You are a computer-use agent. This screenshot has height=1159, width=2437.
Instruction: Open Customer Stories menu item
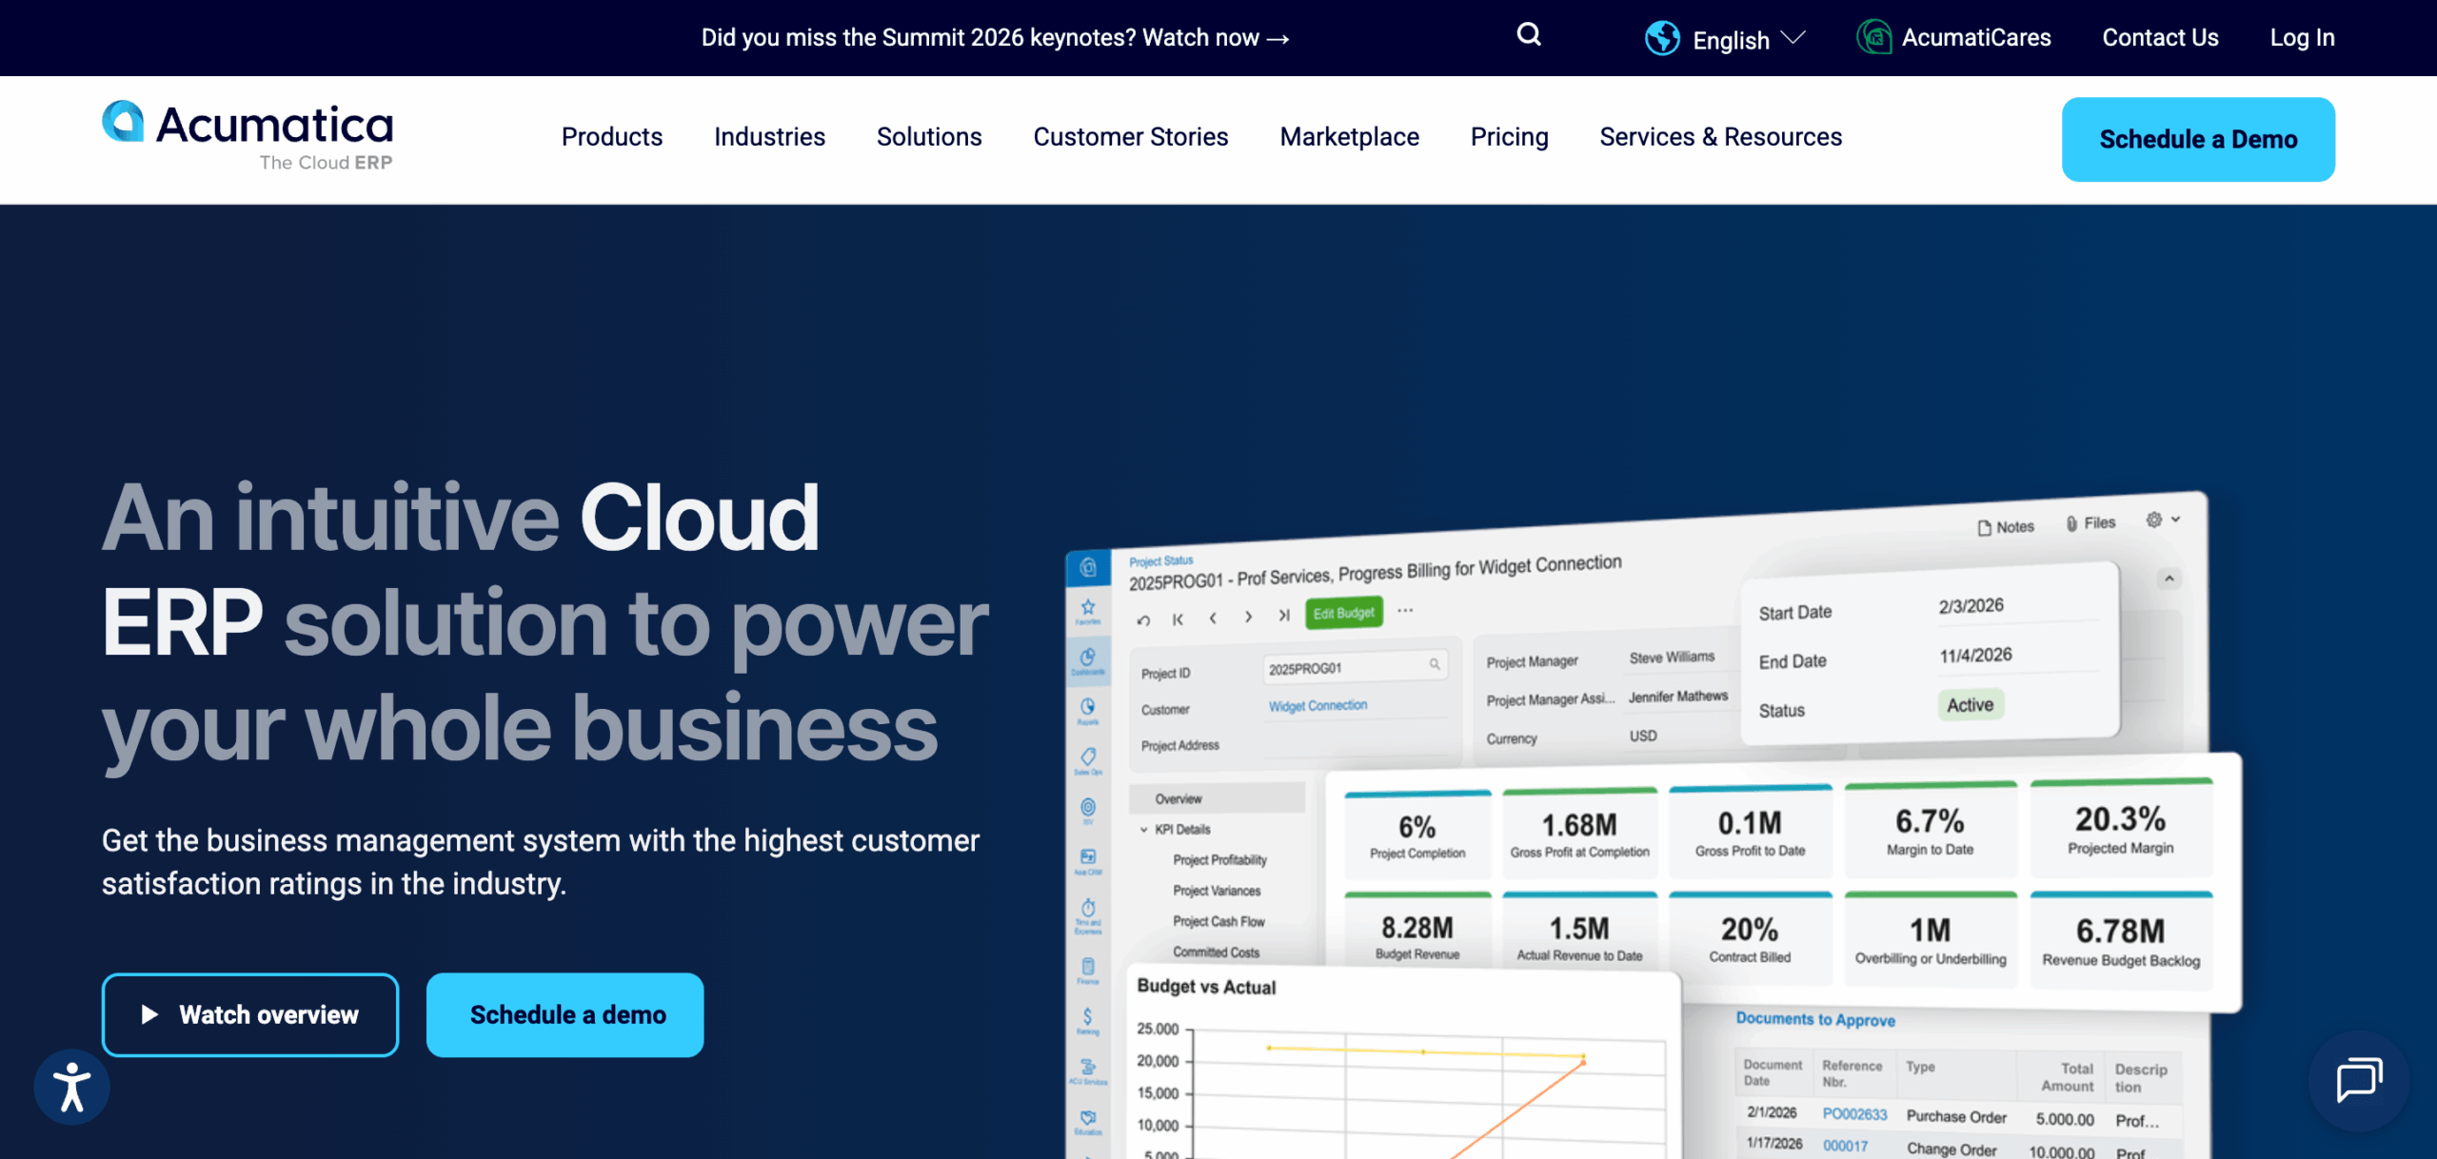point(1131,137)
